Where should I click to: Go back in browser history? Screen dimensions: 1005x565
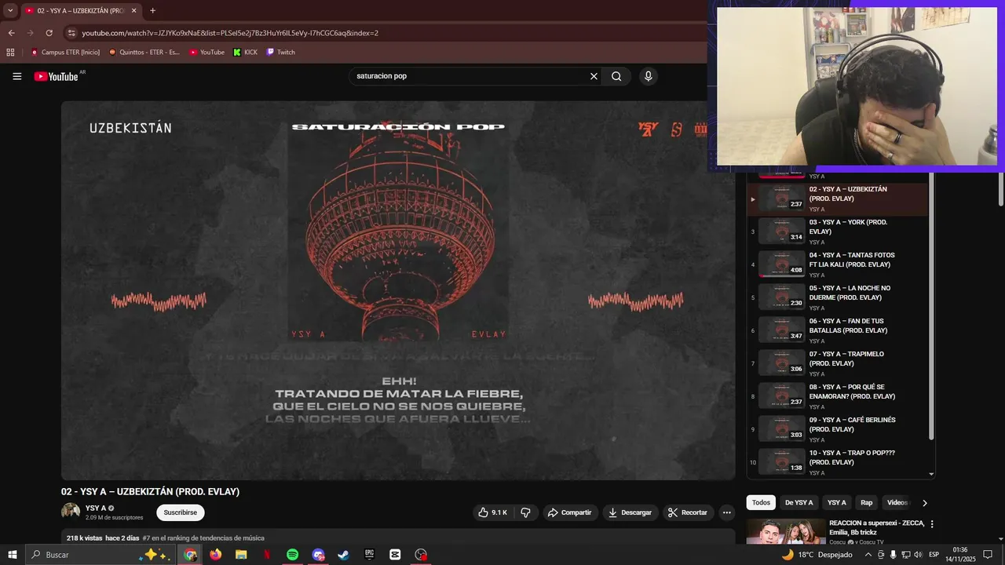click(11, 33)
